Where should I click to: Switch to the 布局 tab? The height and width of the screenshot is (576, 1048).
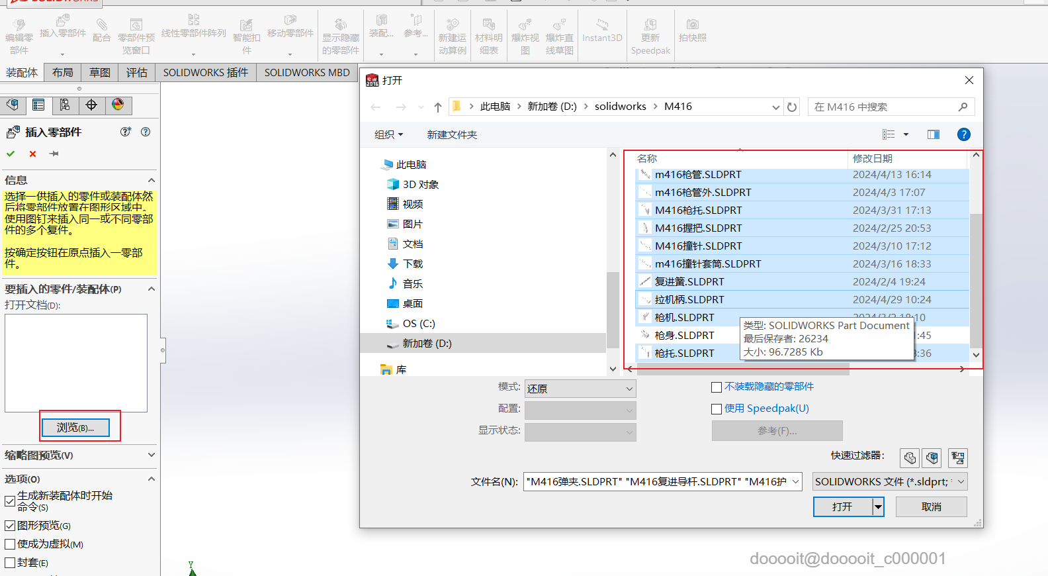[63, 73]
